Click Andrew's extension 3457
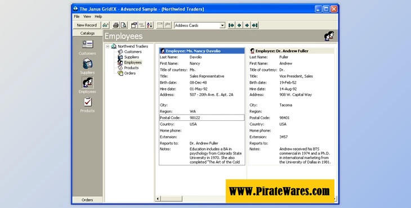411x208 pixels. click(283, 137)
